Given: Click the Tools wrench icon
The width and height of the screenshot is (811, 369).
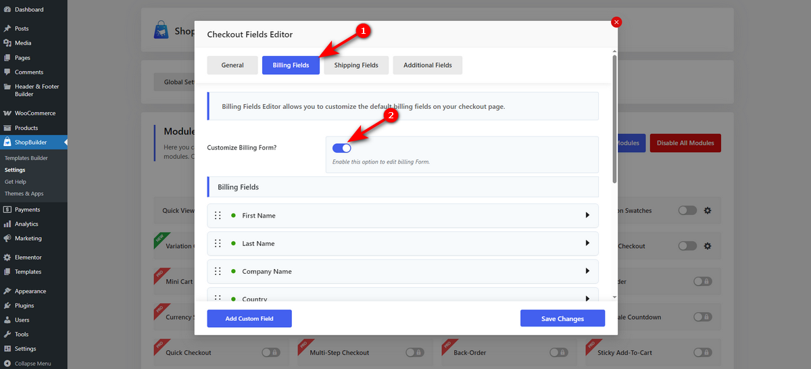Looking at the screenshot, I should [x=7, y=334].
